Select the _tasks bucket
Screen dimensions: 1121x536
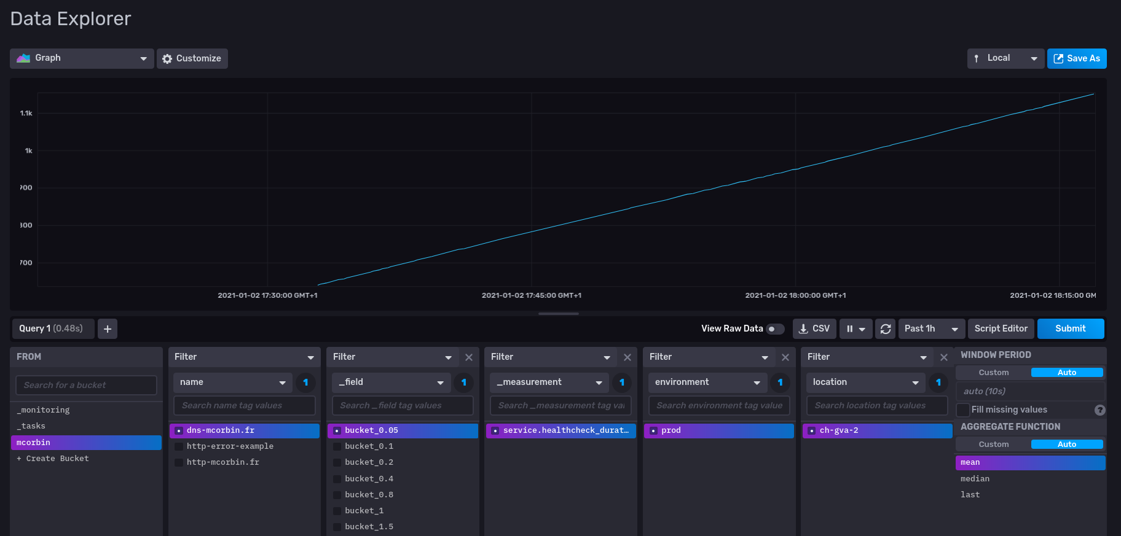(86, 427)
